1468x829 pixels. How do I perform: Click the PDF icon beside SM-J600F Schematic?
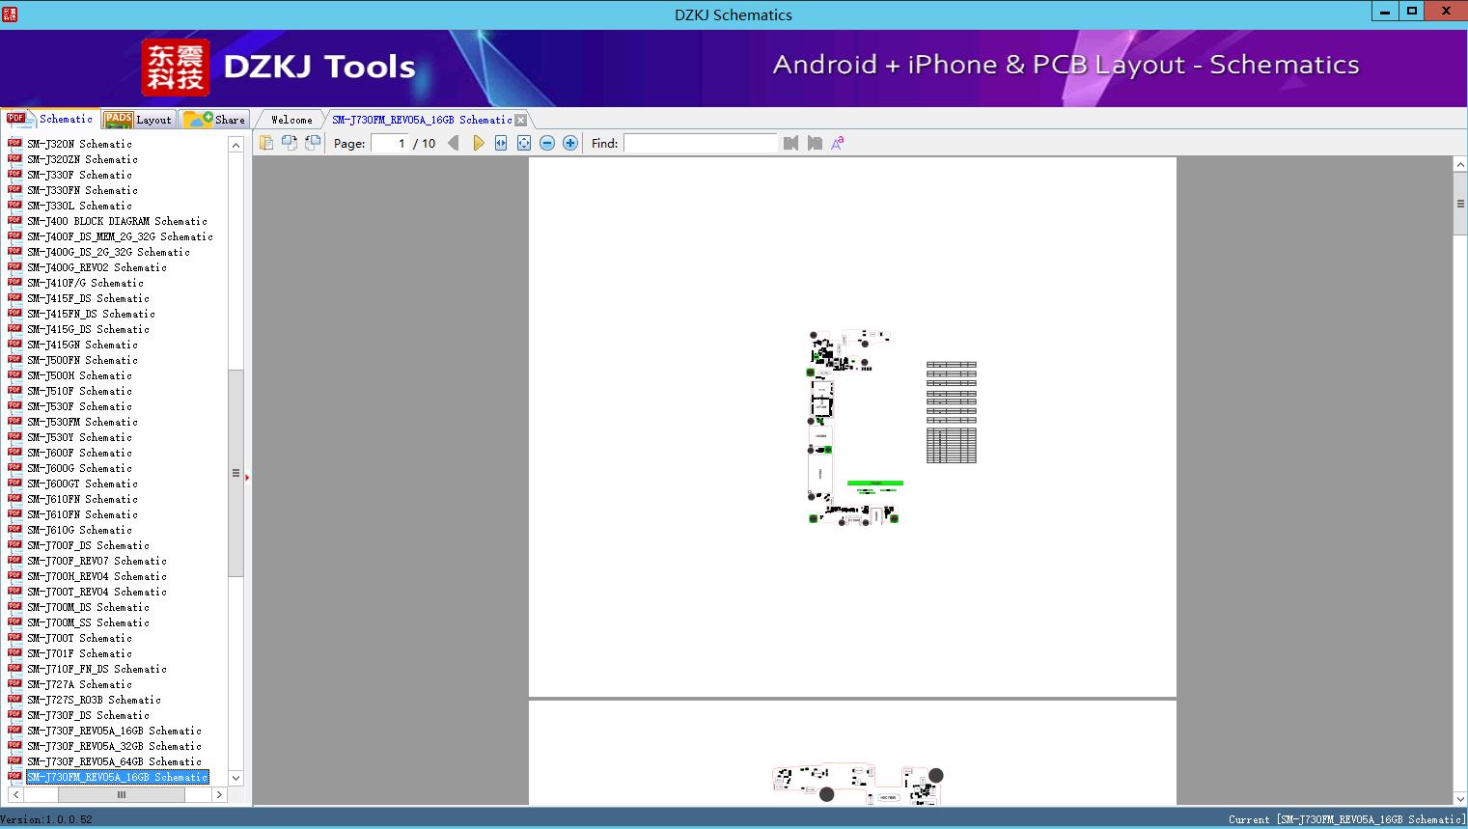coord(14,452)
